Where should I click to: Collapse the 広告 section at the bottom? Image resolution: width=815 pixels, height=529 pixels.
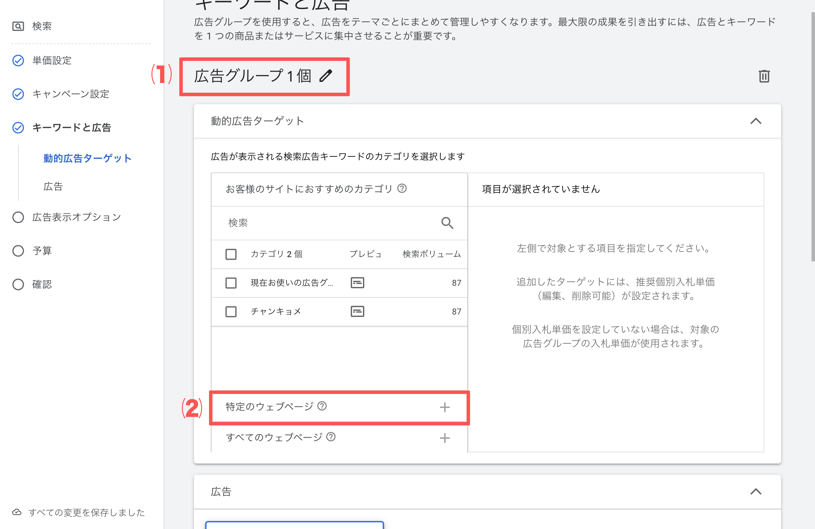(757, 492)
